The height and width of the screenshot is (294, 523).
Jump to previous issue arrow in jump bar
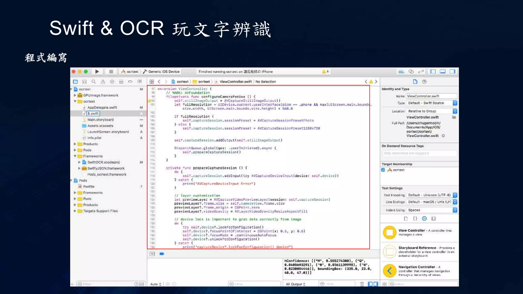click(366, 82)
